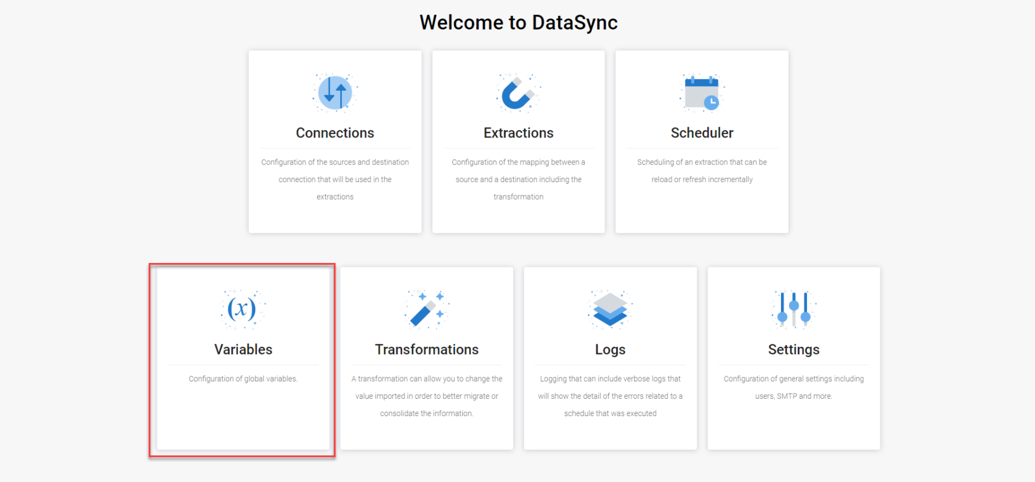Go to the Scheduler heading

click(702, 133)
